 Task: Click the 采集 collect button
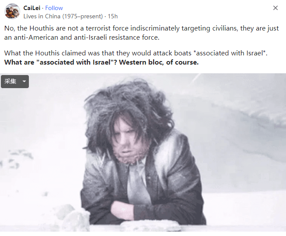10,81
